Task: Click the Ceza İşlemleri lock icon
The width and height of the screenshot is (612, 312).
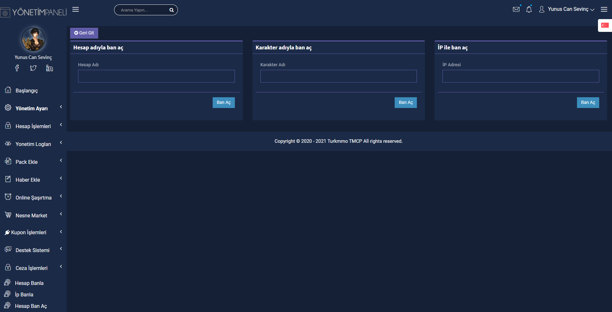Action: (x=8, y=267)
